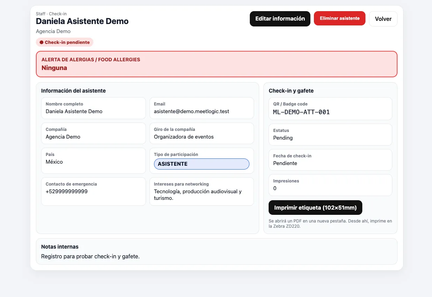Screen dimensions: 432x297
Task: Select the text Organizadora de eventos
Action: tap(184, 137)
